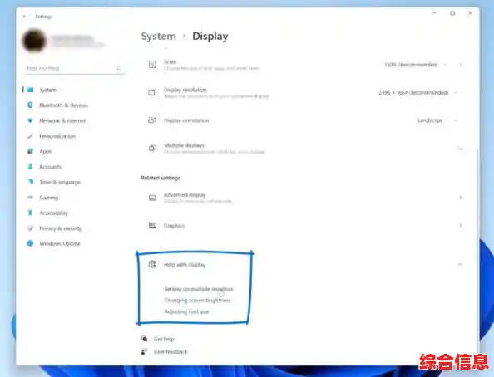The image size is (494, 377).
Task: Go to Windows Update label
Action: click(60, 243)
